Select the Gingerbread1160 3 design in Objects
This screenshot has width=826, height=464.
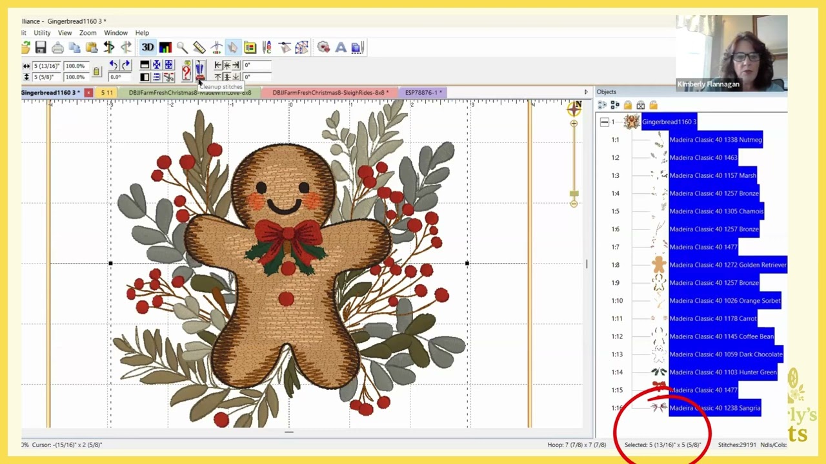(669, 122)
